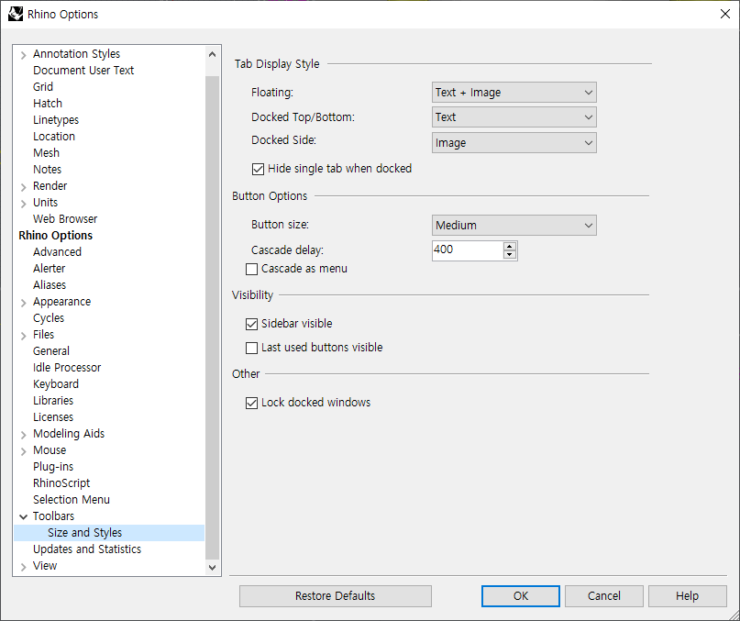Confirm settings with the OK button
Screen dimensions: 740x621
(x=521, y=596)
